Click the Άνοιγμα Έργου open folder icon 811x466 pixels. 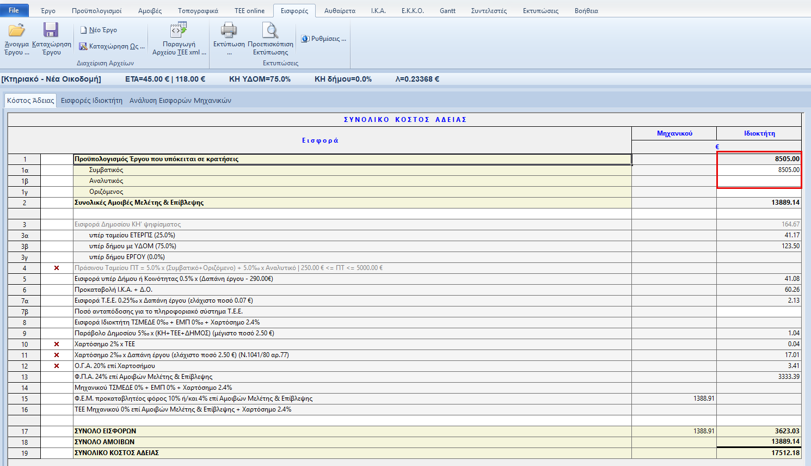point(17,30)
